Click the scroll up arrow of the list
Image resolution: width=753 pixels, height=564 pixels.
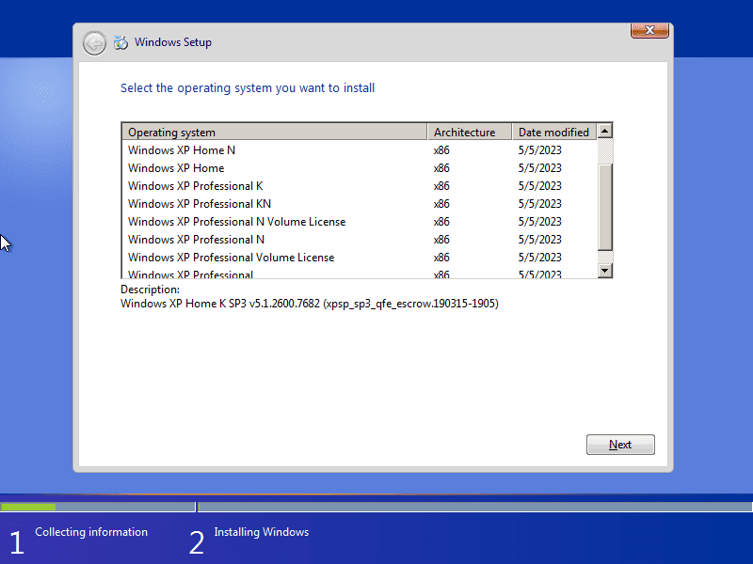(604, 131)
